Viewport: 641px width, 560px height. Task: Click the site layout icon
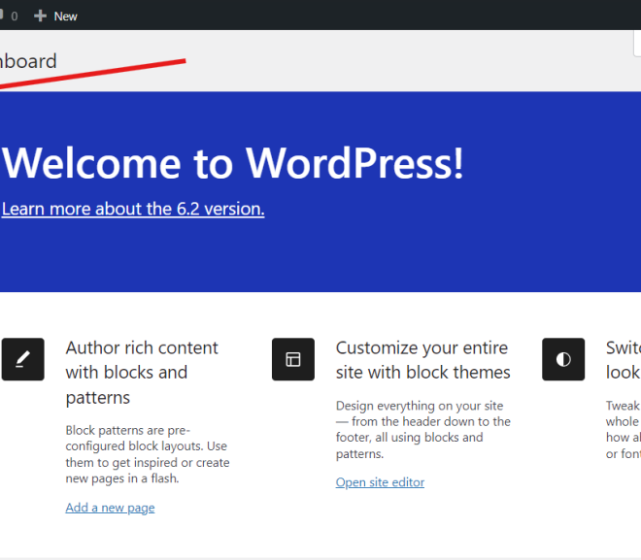coord(293,359)
